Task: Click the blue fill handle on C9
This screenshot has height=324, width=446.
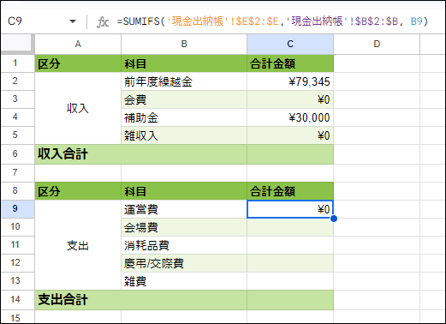Action: [334, 219]
